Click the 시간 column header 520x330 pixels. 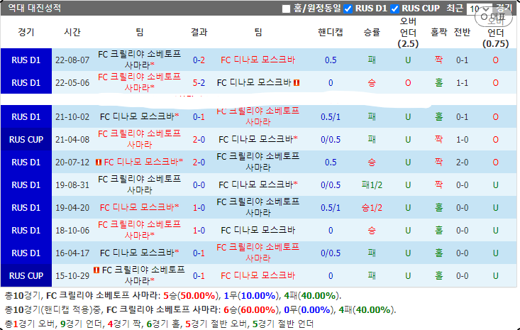tap(72, 32)
